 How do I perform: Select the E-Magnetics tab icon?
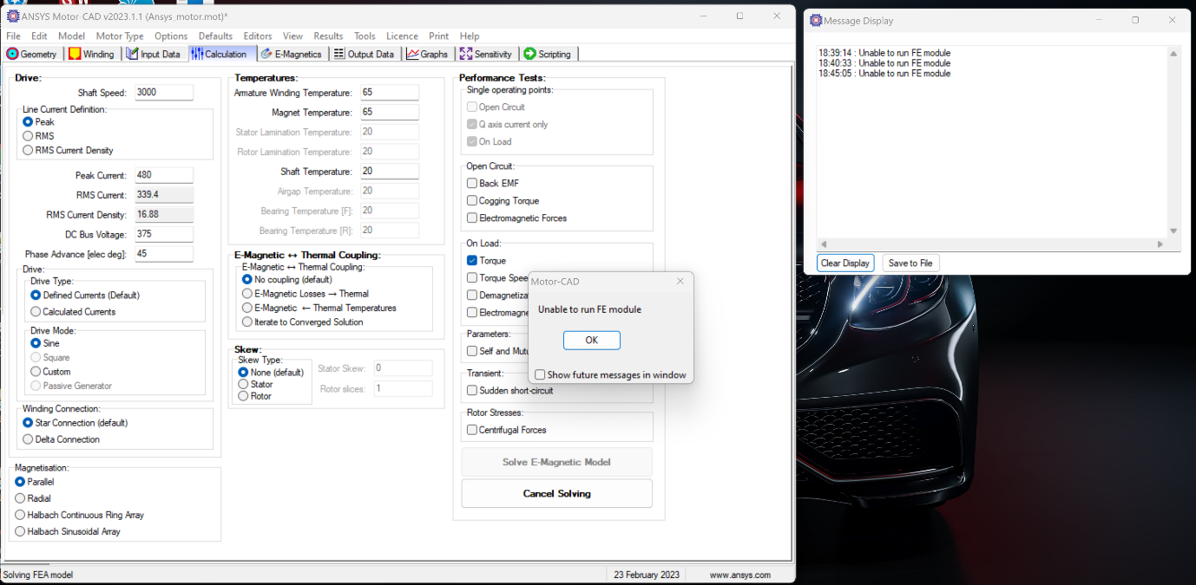coord(267,54)
